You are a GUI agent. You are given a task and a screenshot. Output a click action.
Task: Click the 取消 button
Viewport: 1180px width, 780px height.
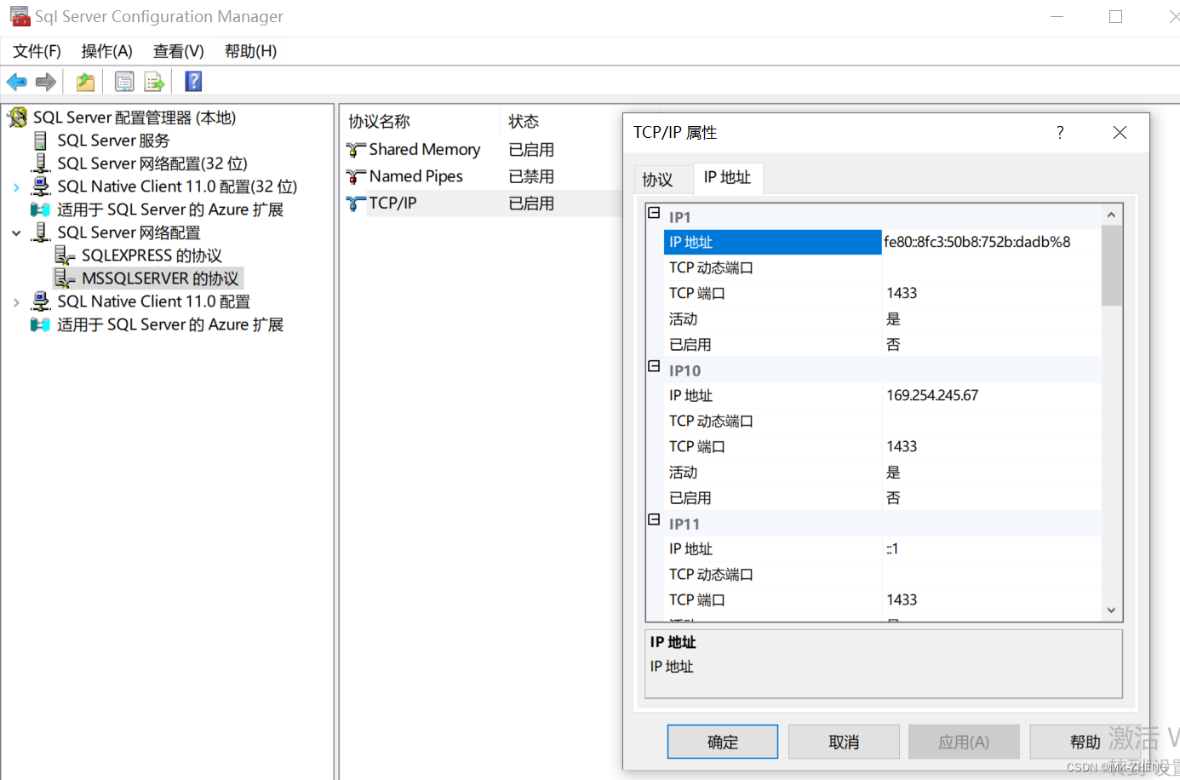point(844,742)
